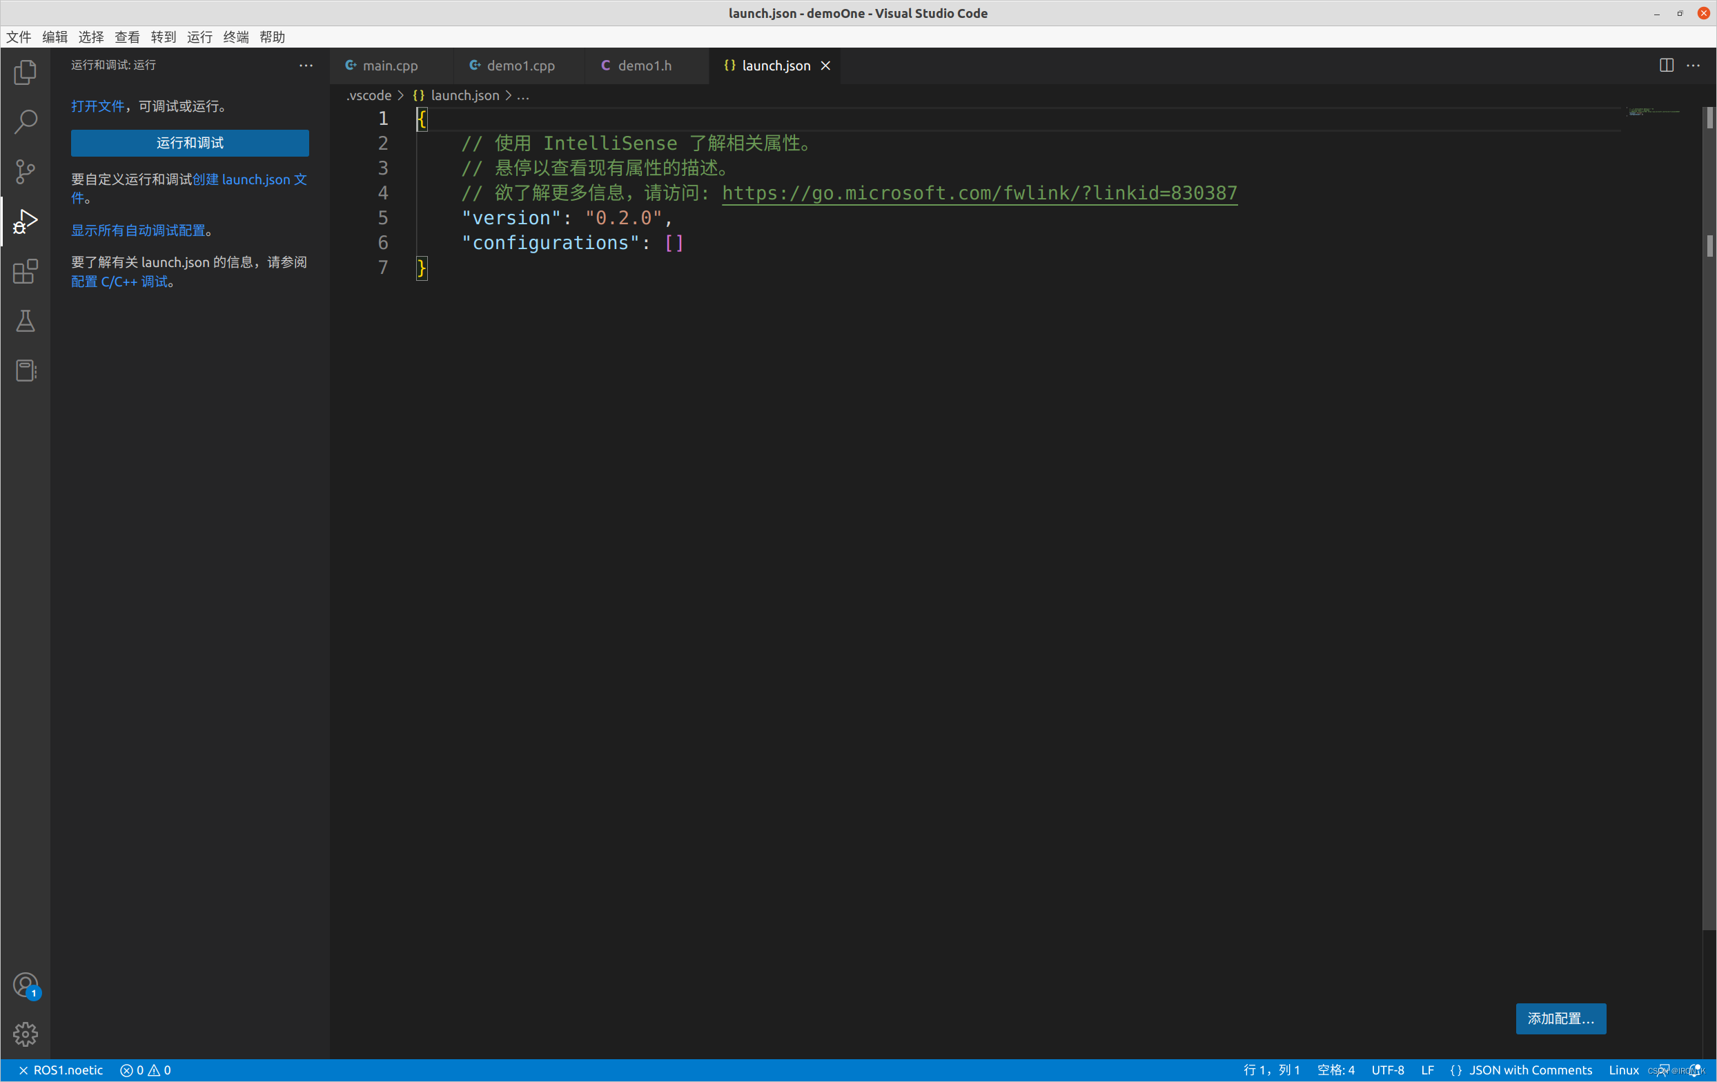Open the Explorer view in activity bar
Screen dimensions: 1717x1082
coord(26,72)
